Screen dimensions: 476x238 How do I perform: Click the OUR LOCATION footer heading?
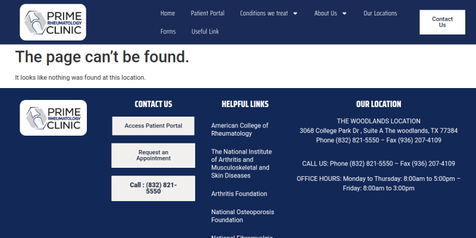coord(378,104)
